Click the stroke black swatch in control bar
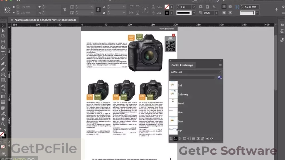Image resolution: width=285 pixels, height=160 pixels. pyautogui.click(x=167, y=13)
